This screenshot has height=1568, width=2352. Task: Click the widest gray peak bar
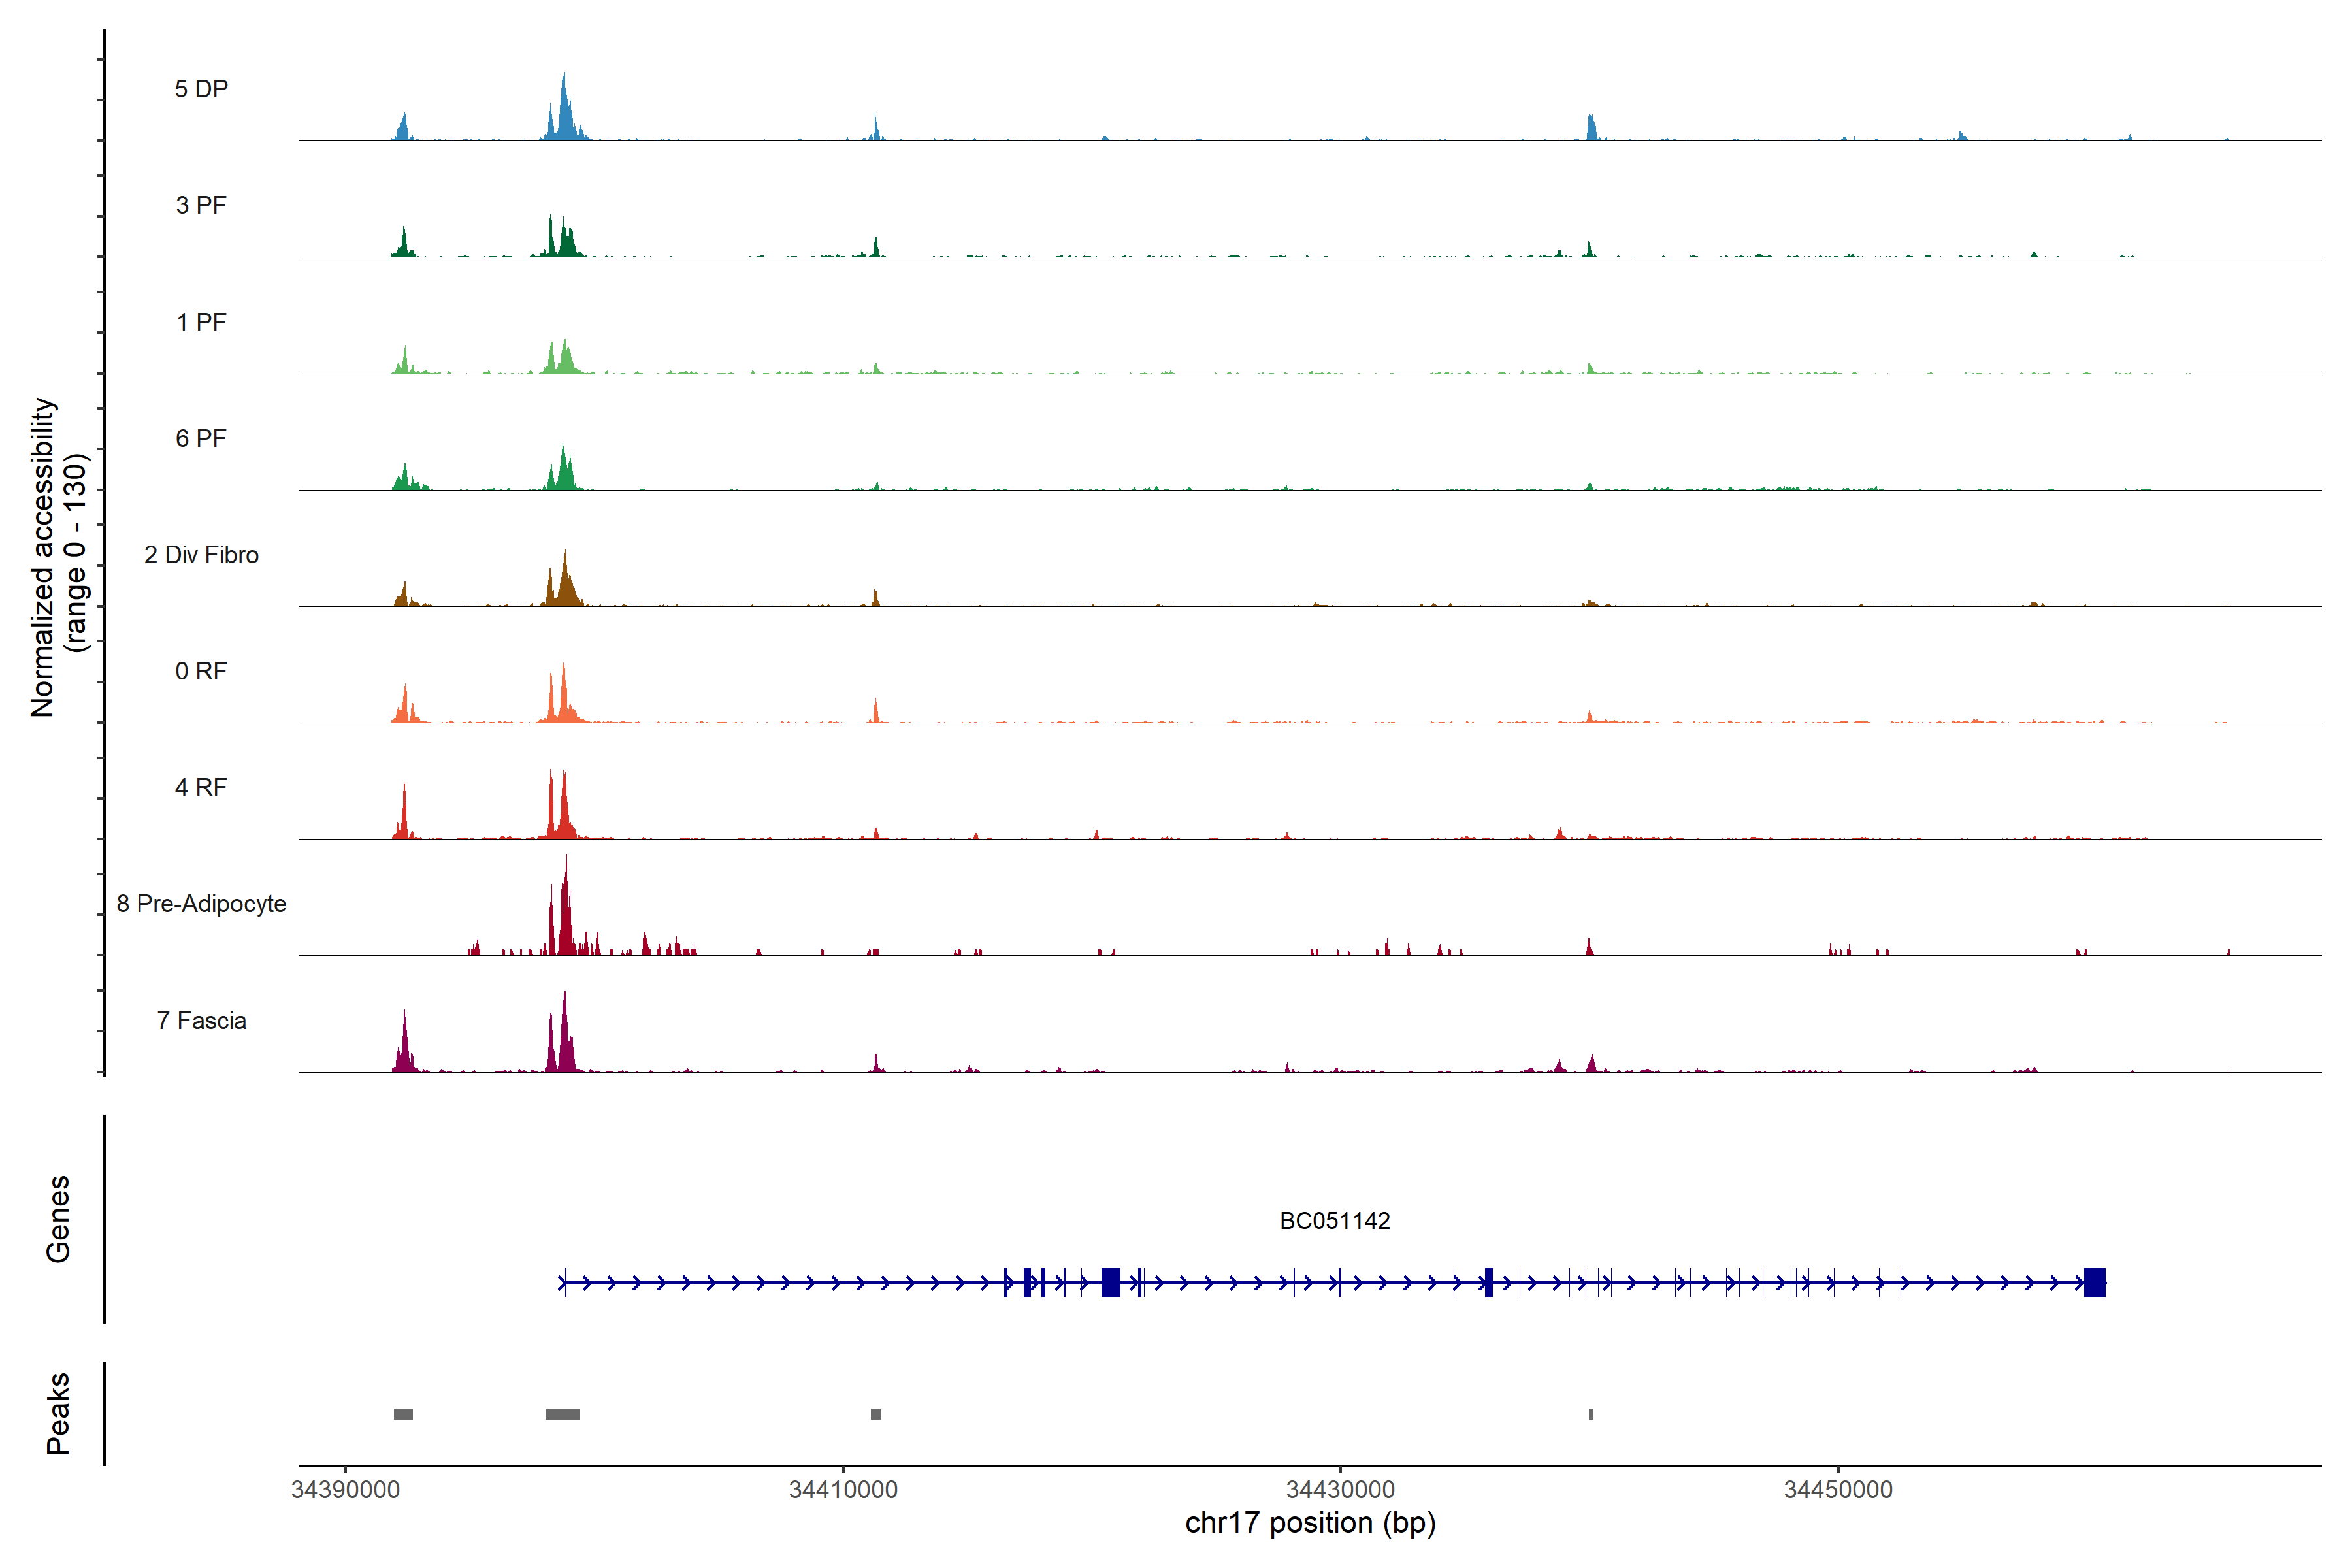562,1414
